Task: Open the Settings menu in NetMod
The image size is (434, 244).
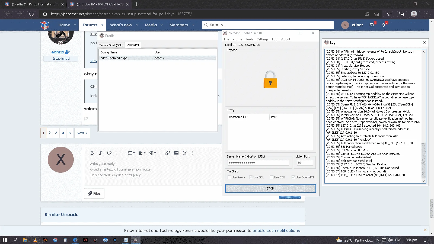Action: (x=263, y=39)
